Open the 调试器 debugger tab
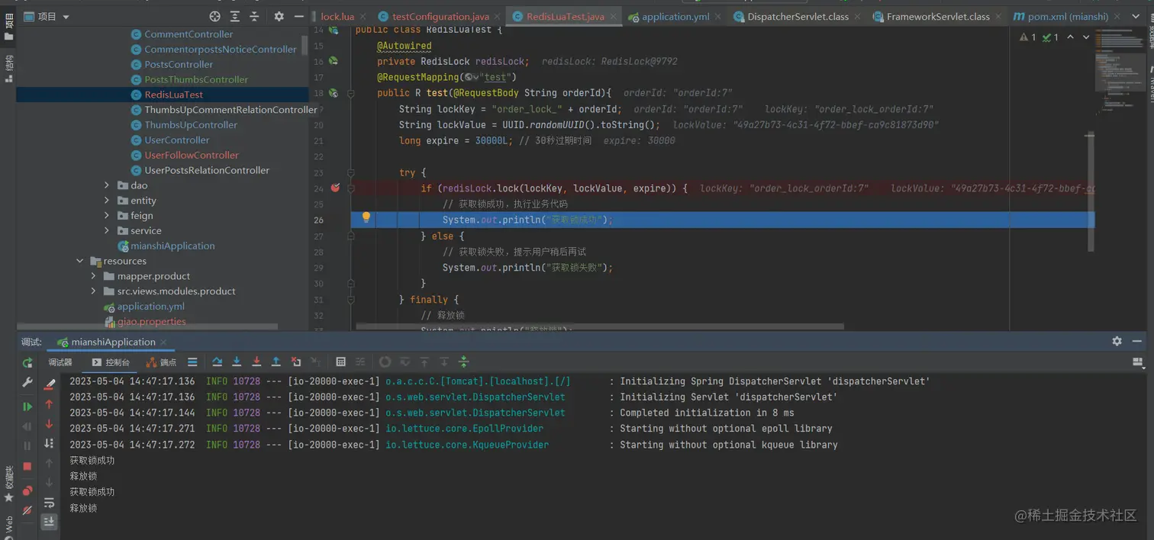1154x540 pixels. [60, 362]
